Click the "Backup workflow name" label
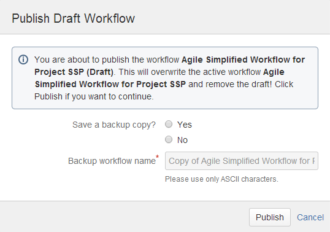 coord(112,161)
